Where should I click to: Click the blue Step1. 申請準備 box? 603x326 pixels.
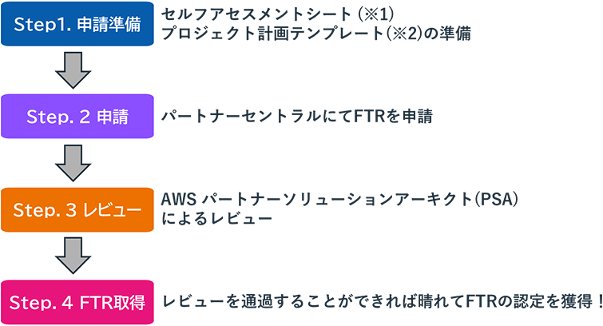click(77, 24)
